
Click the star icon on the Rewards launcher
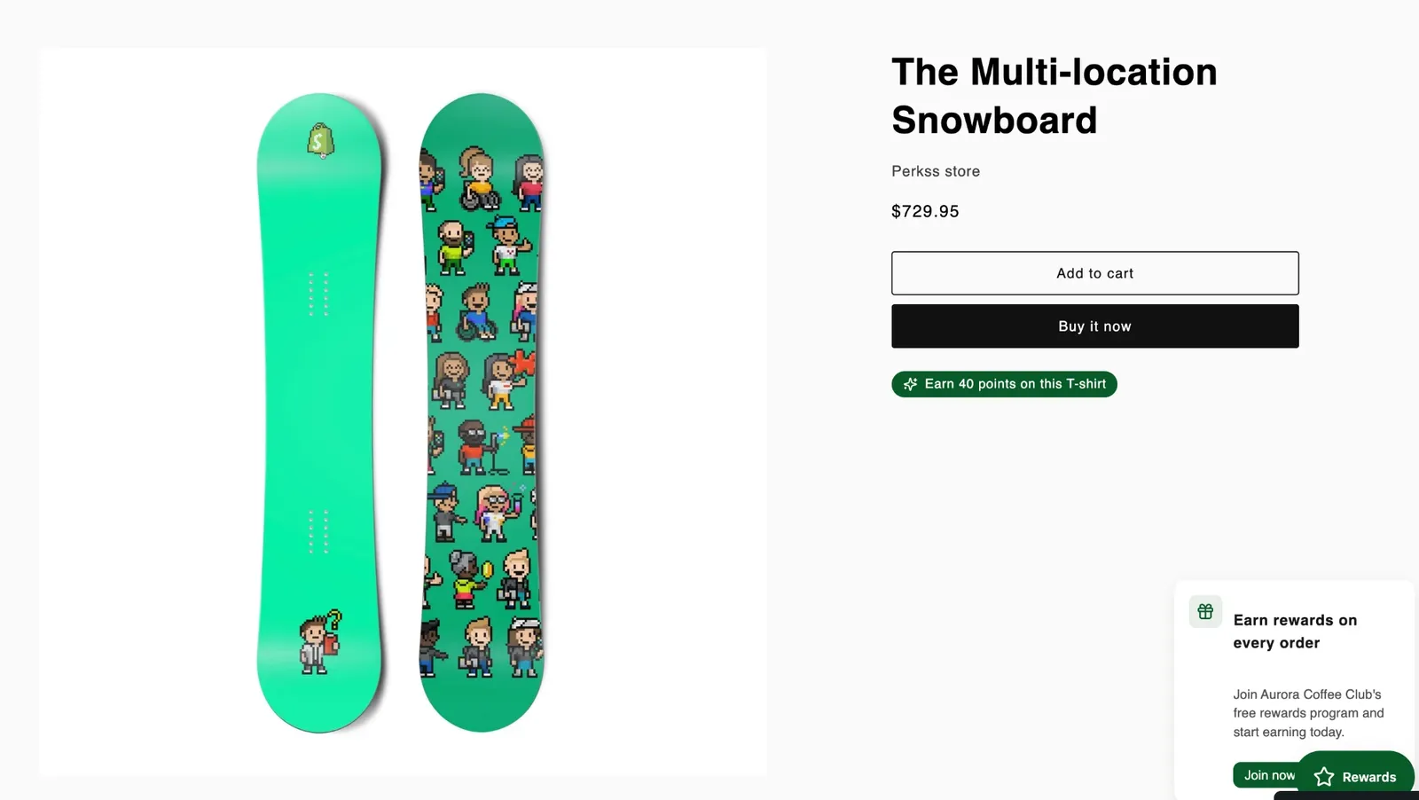coord(1324,777)
